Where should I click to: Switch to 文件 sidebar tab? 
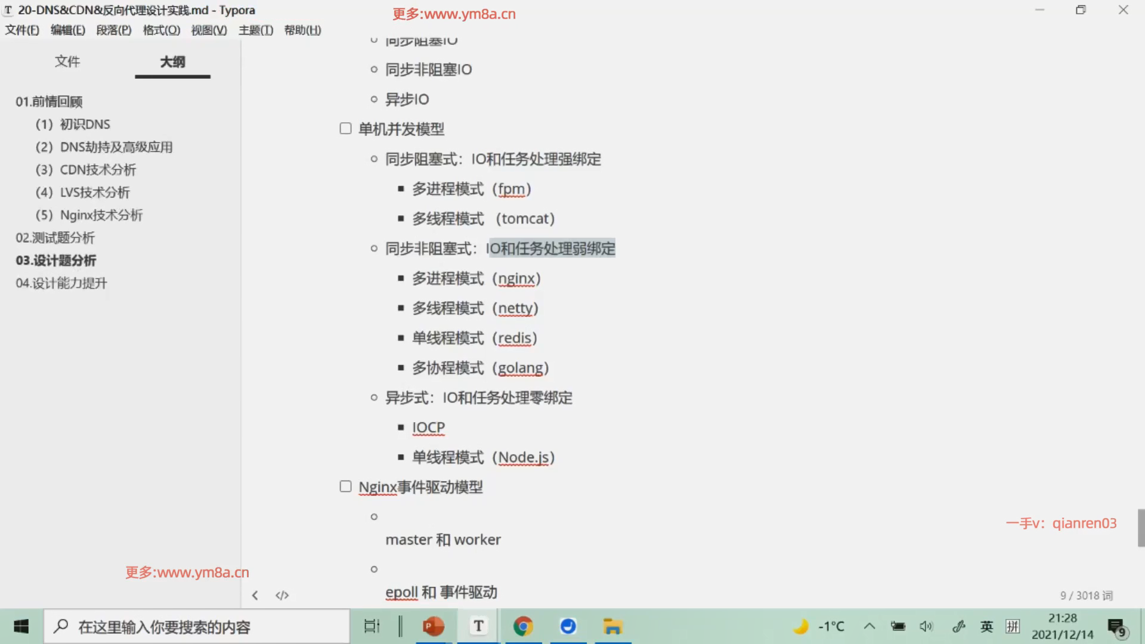pos(67,61)
